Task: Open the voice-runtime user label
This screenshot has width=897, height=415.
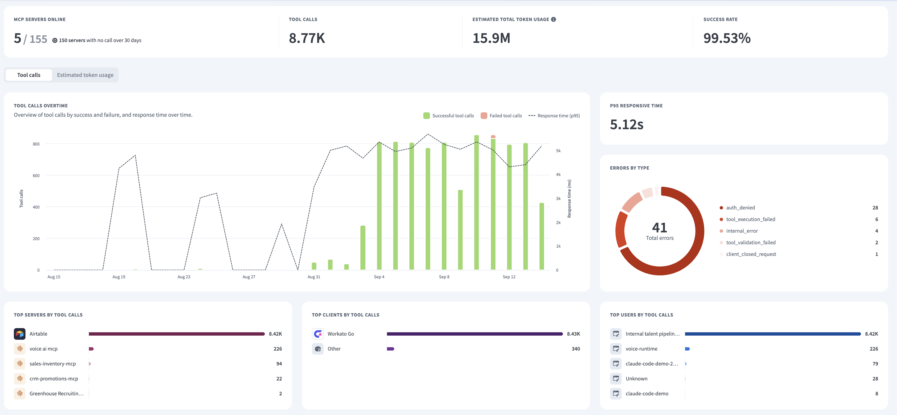Action: coord(641,349)
